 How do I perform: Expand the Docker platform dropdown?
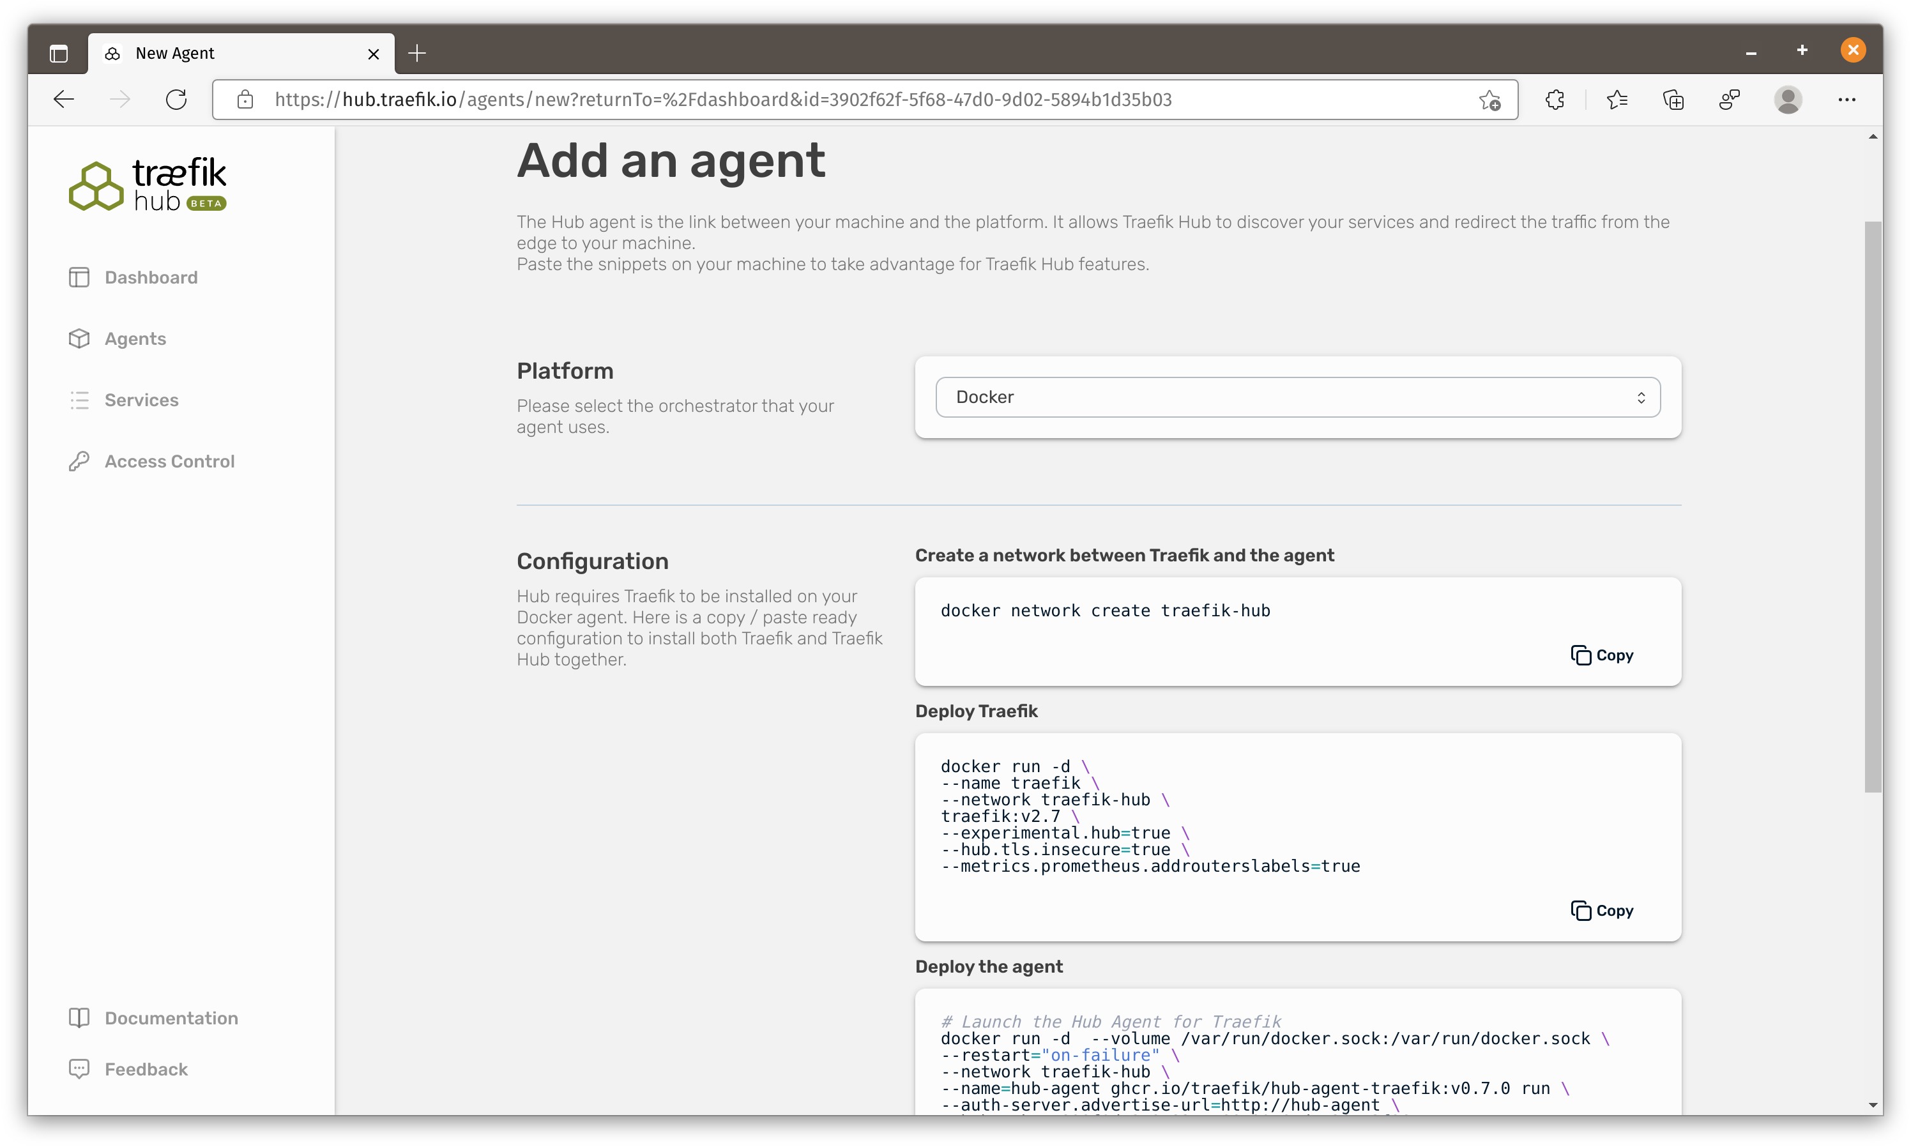[x=1297, y=397]
